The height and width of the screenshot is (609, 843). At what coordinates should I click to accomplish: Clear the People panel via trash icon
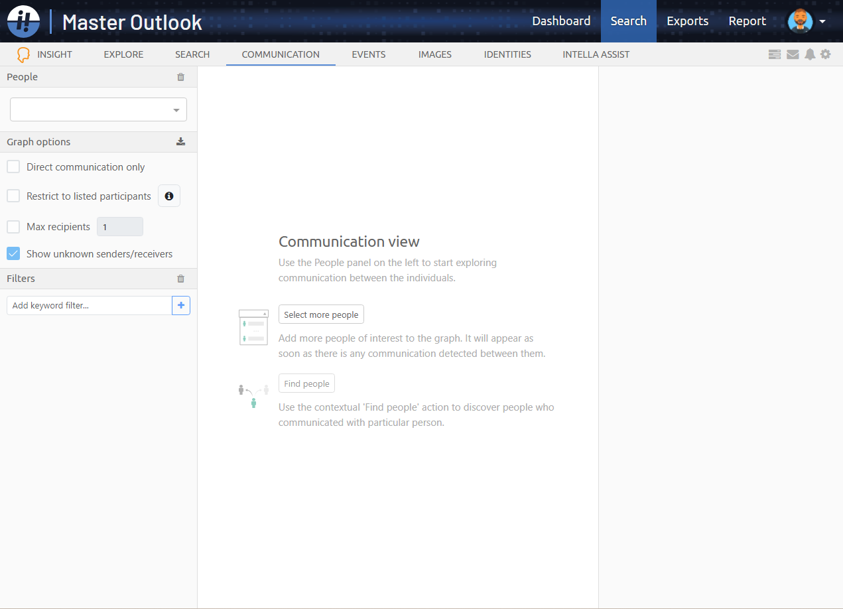180,76
